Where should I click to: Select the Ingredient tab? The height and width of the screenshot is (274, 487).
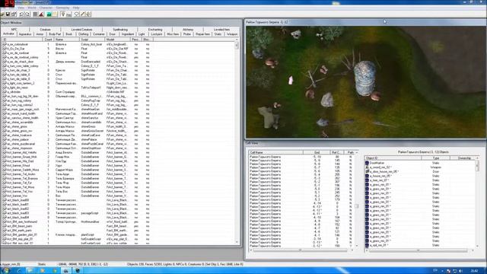128,34
